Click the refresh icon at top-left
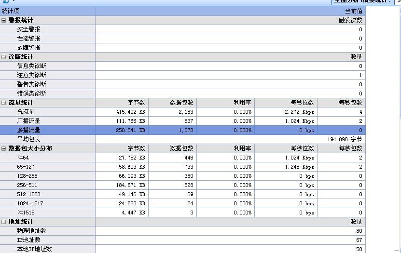The width and height of the screenshot is (401, 253). tap(6, 1)
